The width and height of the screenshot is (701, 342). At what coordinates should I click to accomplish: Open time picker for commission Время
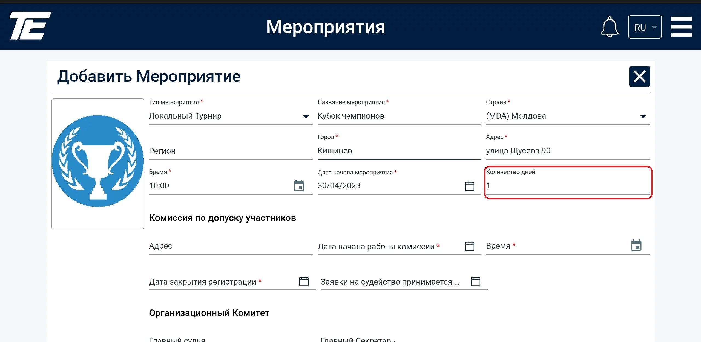[636, 245]
